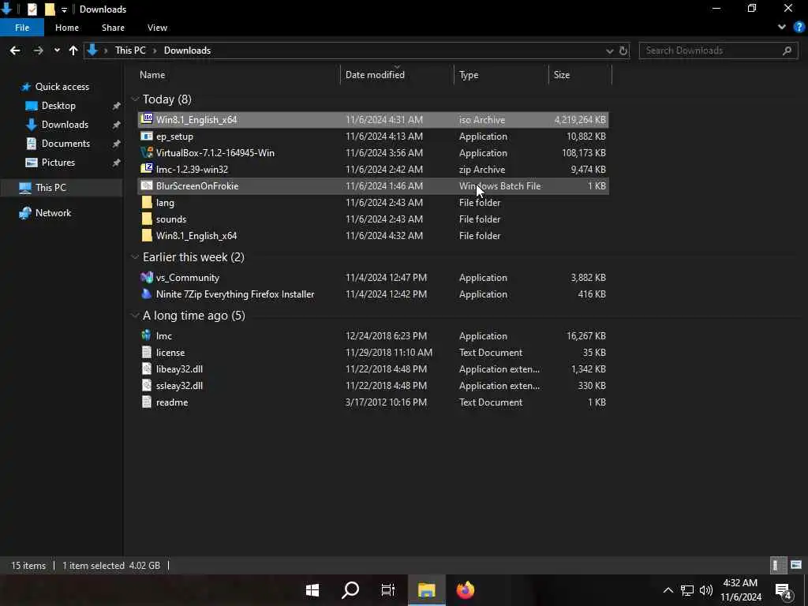Click the Properties quick access toolbar icon
This screenshot has height=606, width=808.
point(32,9)
